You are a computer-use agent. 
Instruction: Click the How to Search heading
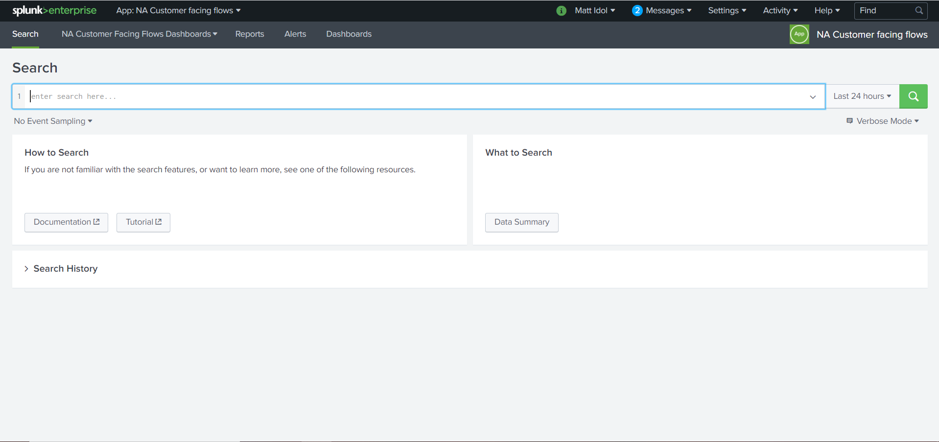[57, 153]
